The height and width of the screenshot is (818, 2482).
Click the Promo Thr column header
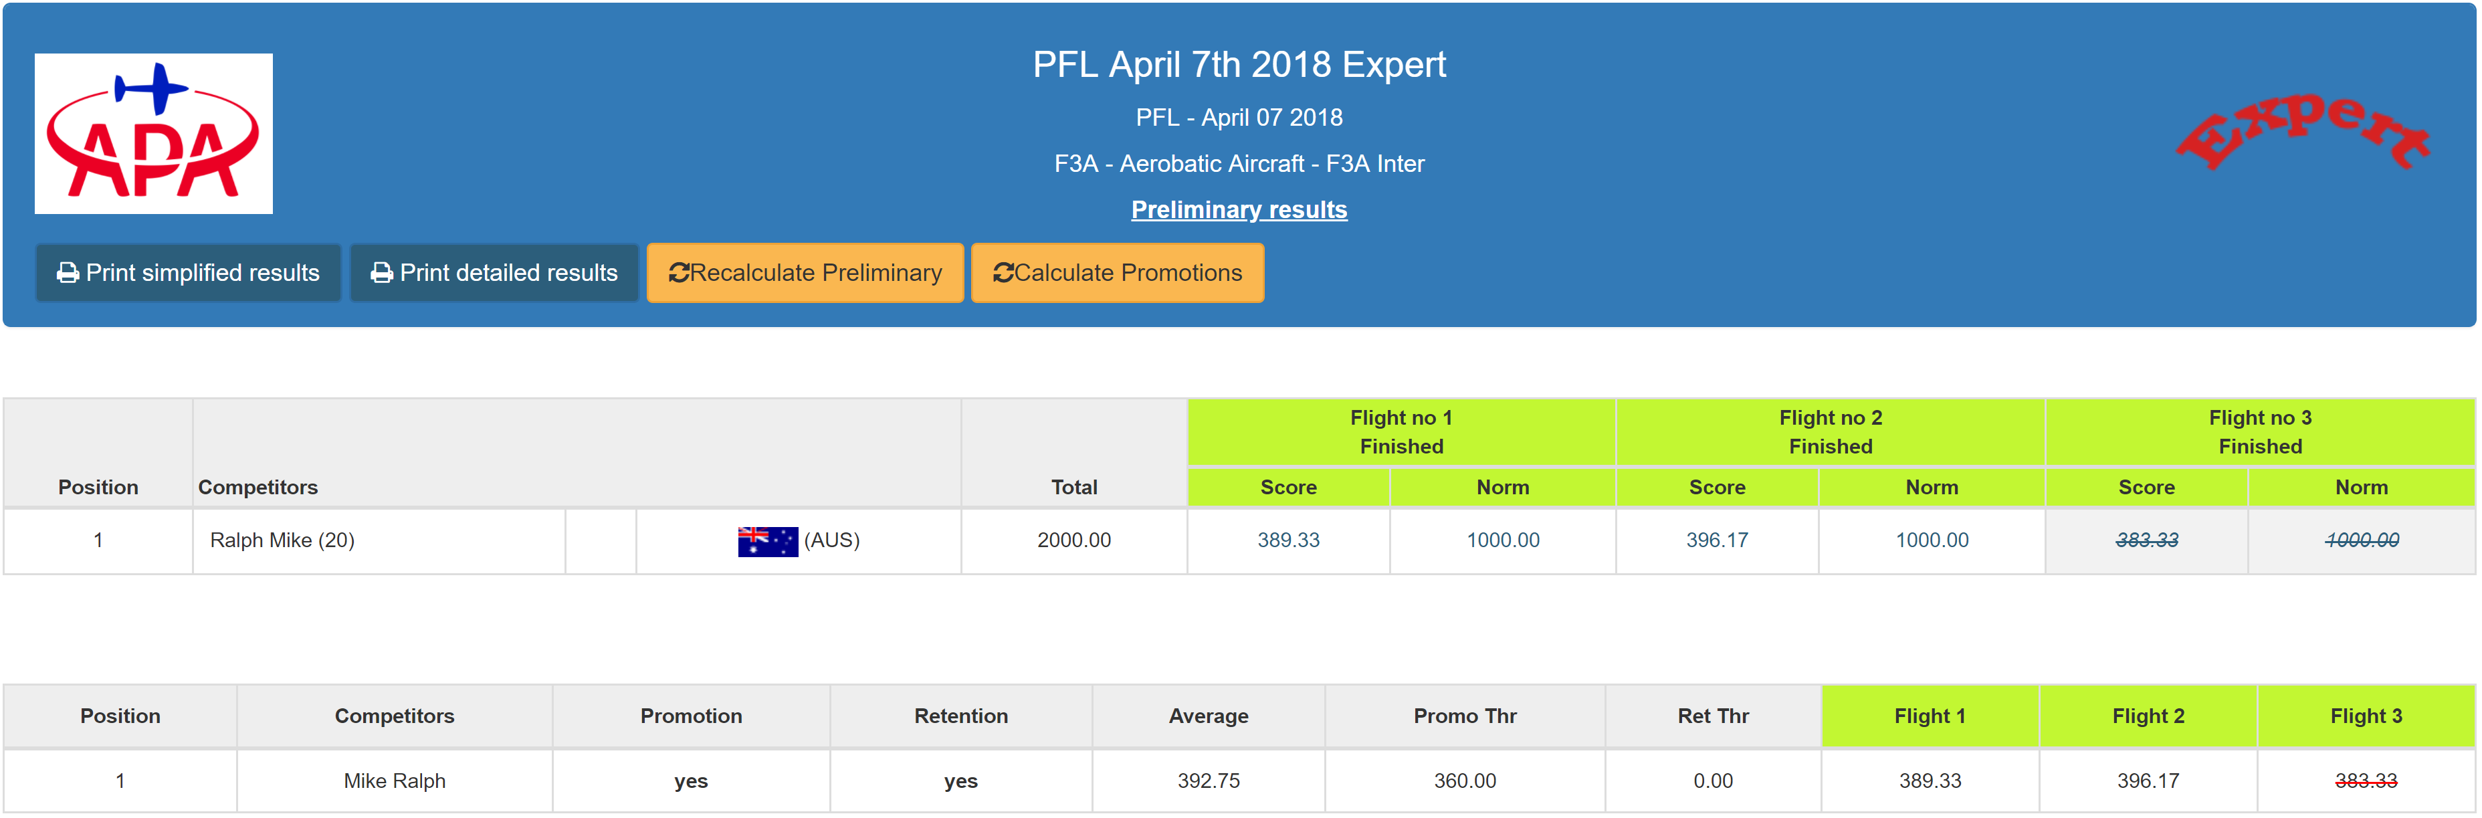pyautogui.click(x=1465, y=717)
